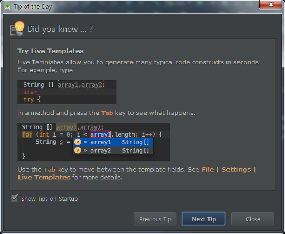Click the orange 'Tab' word after 'Use the'

(x=50, y=170)
